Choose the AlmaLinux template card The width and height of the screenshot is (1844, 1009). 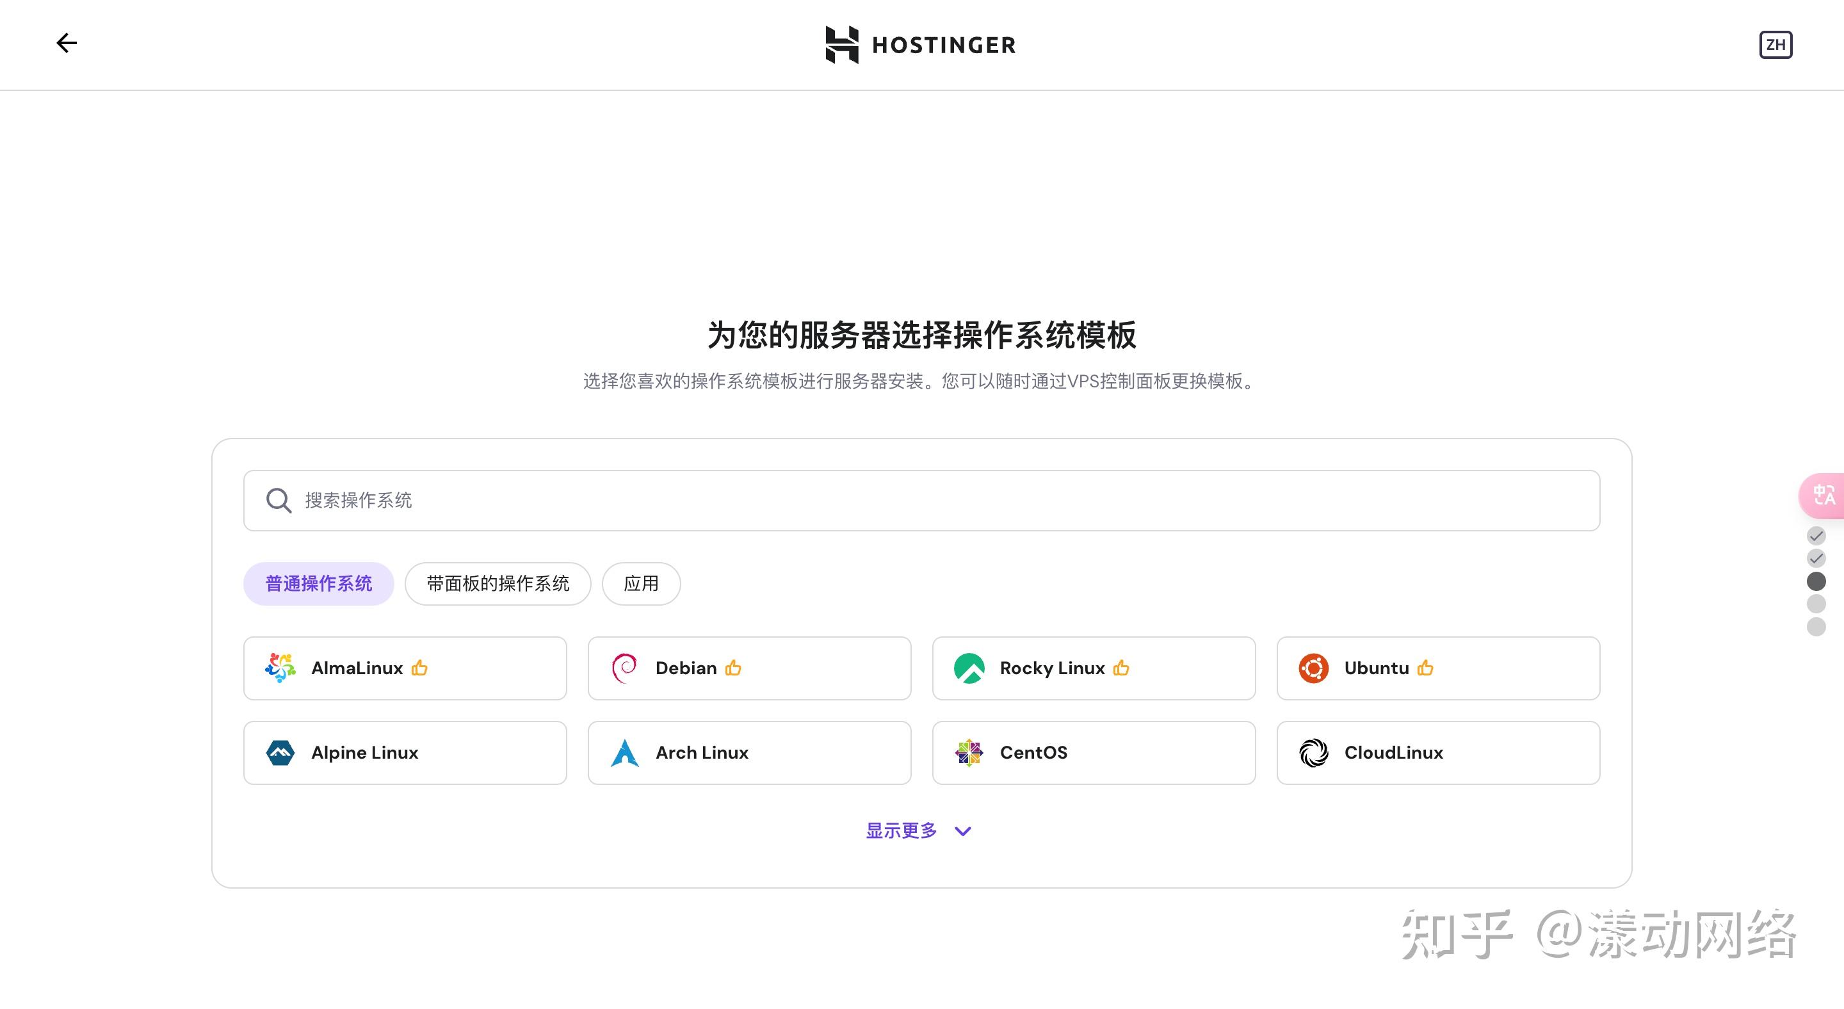[x=405, y=668]
